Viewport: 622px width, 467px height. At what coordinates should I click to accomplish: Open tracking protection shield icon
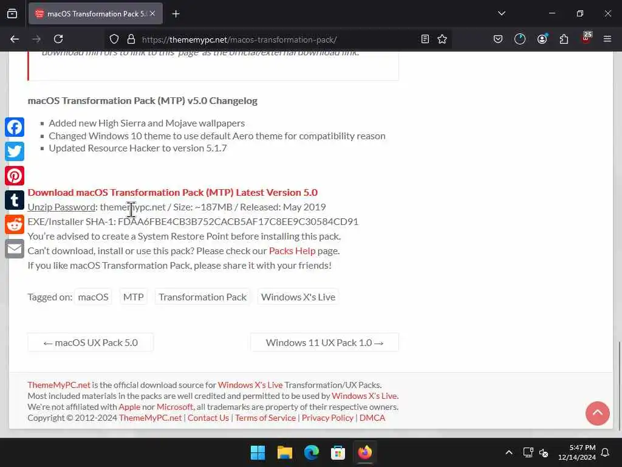[114, 39]
